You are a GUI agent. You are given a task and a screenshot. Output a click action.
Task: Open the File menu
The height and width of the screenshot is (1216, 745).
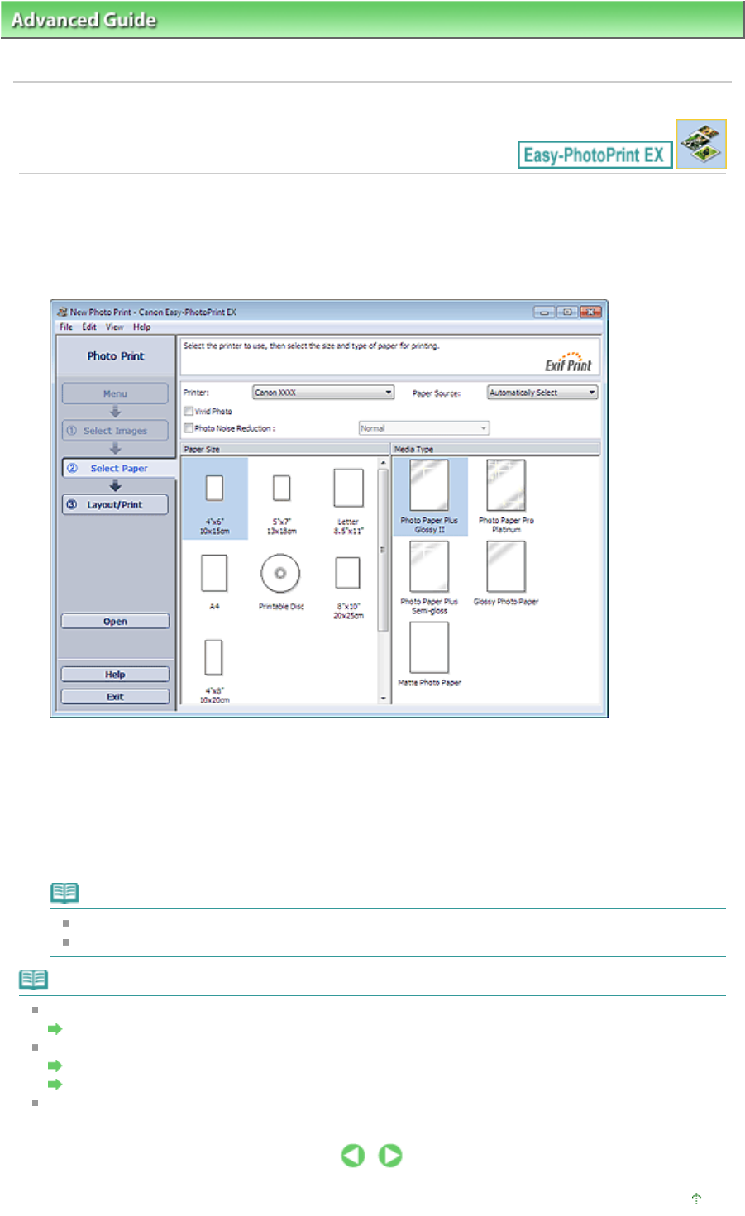click(66, 327)
